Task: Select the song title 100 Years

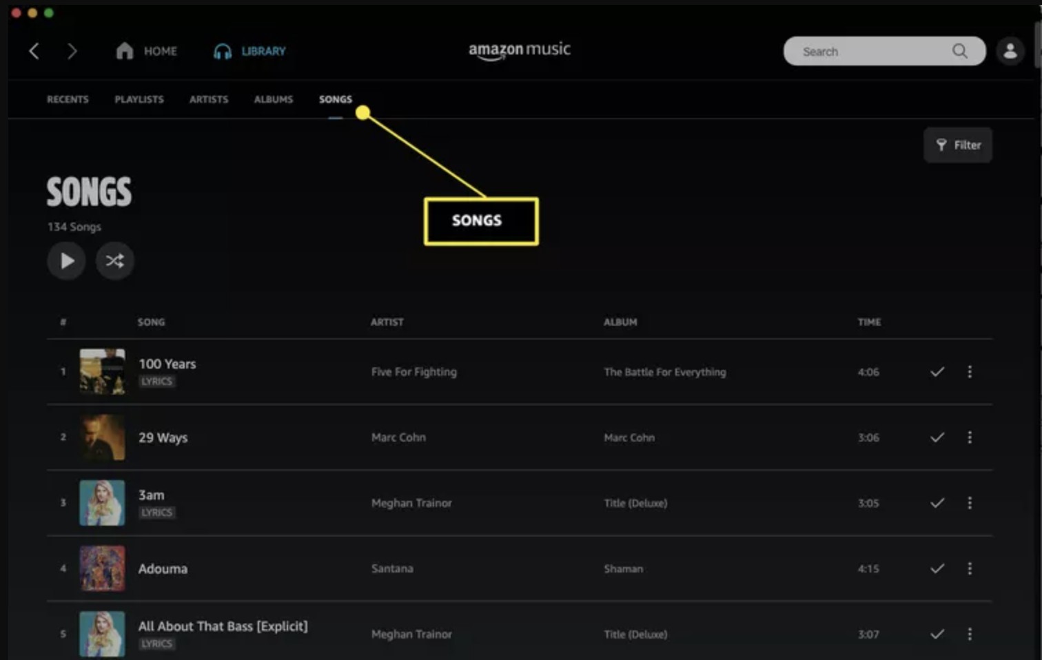Action: click(x=167, y=364)
